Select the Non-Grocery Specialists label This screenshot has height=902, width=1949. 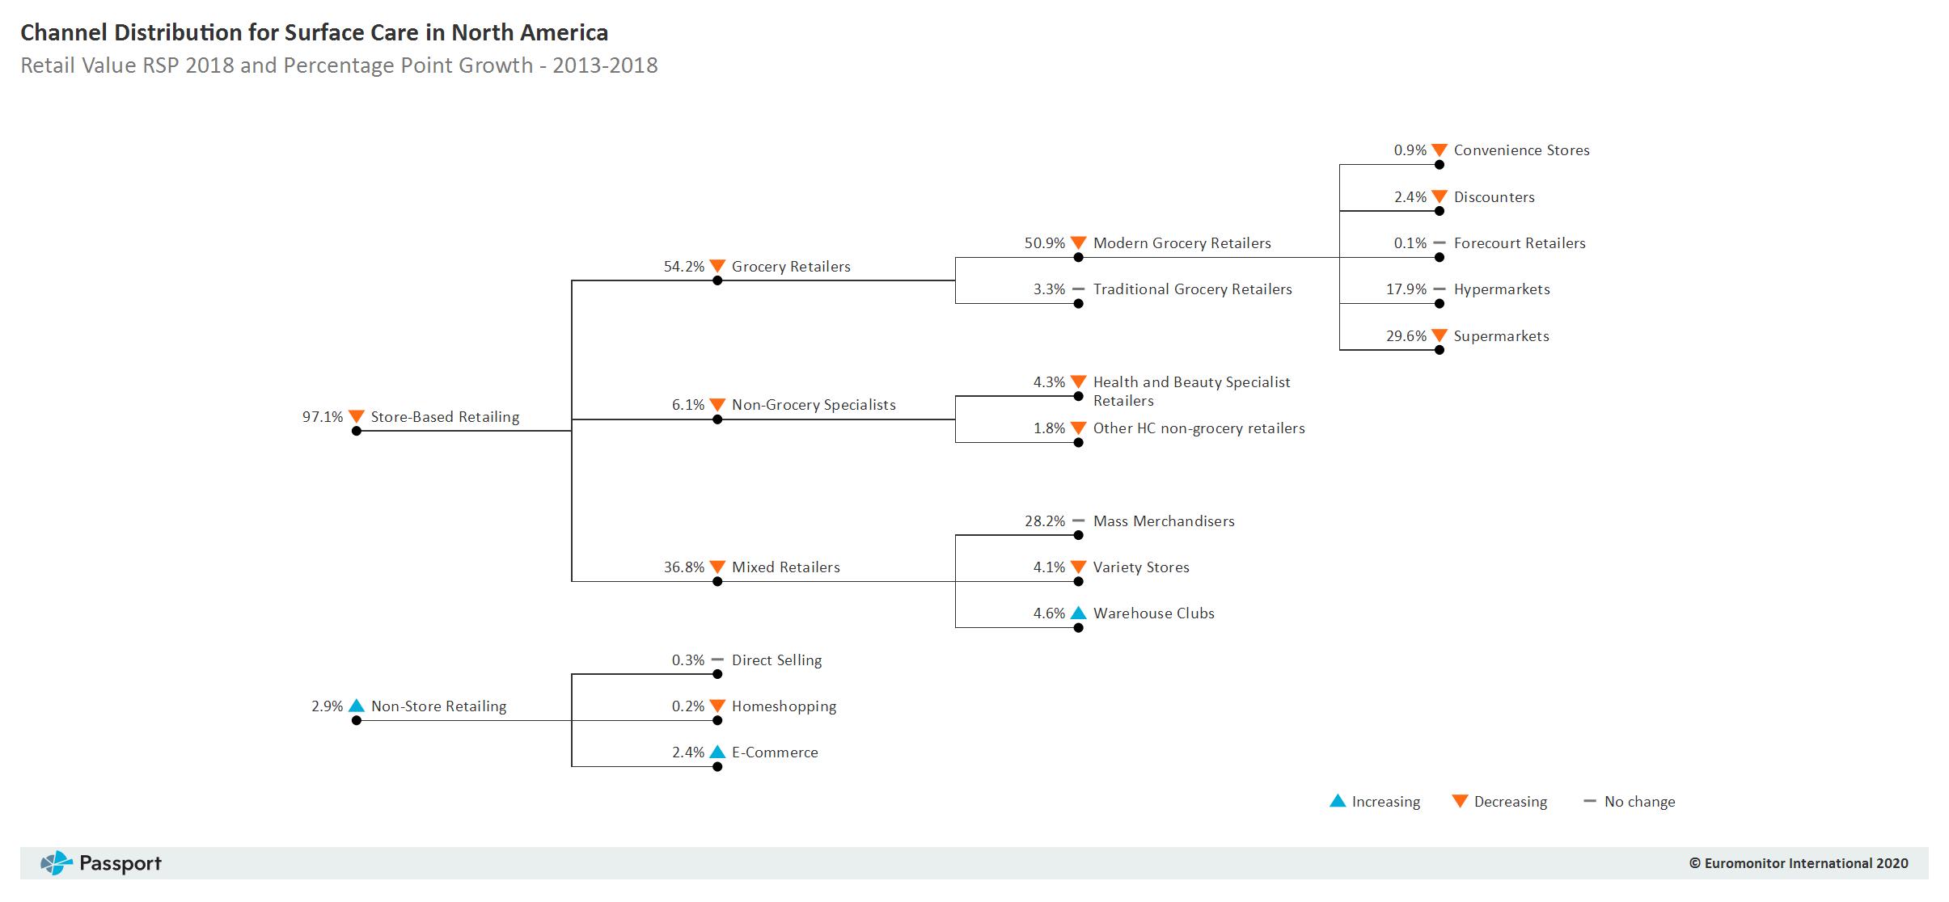(814, 405)
